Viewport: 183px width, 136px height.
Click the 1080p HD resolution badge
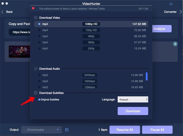click(x=91, y=24)
